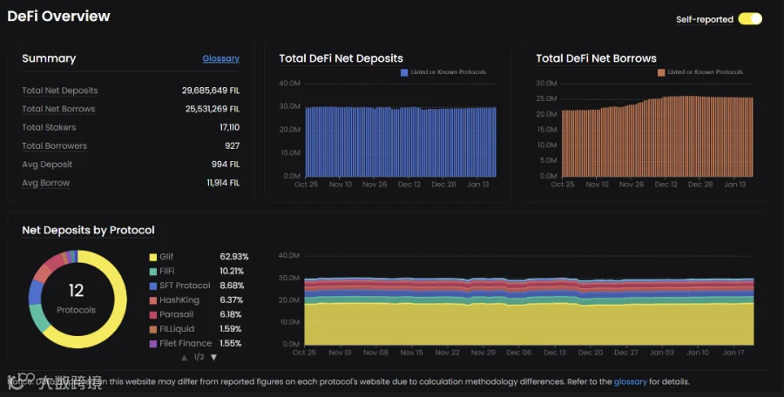Click Net Borrows orange legend square
784x397 pixels.
pos(661,72)
